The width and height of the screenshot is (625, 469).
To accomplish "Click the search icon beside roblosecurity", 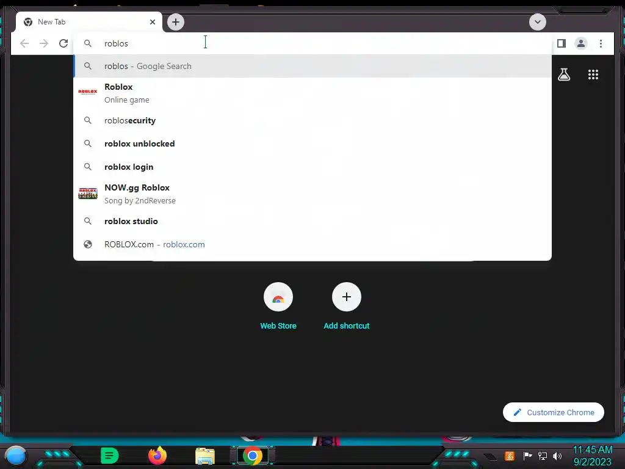I will [88, 120].
